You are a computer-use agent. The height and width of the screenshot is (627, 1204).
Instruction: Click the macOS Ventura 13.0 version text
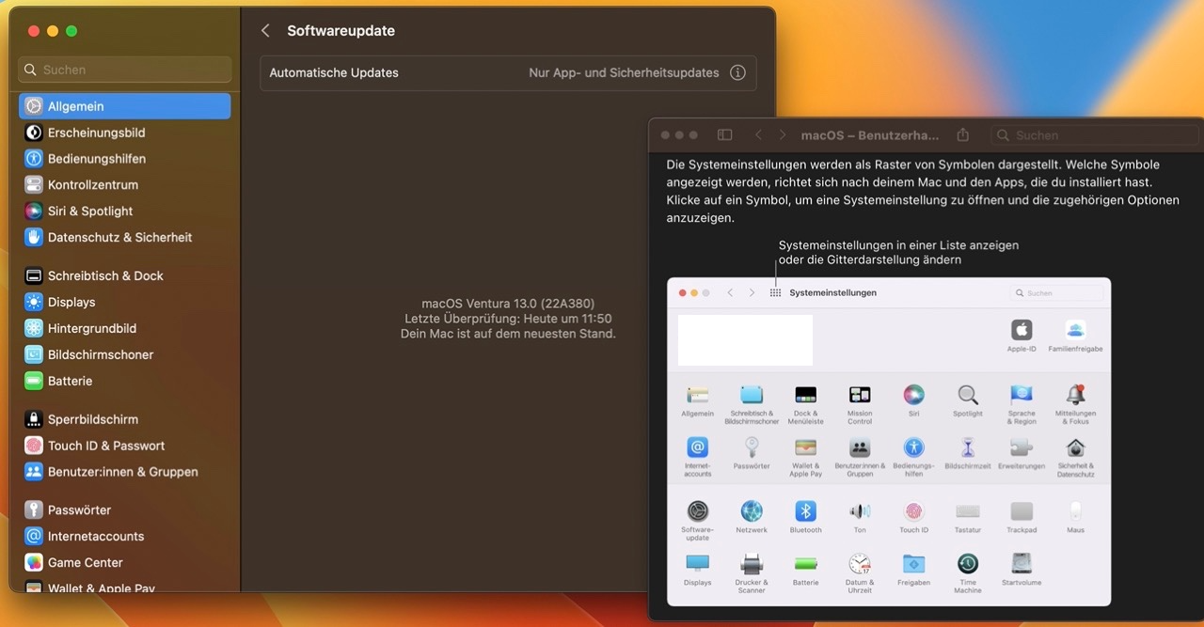508,304
